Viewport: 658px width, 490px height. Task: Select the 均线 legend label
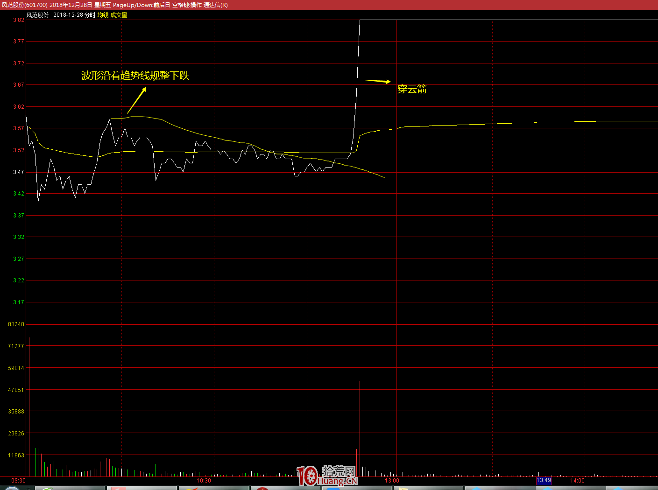(103, 15)
